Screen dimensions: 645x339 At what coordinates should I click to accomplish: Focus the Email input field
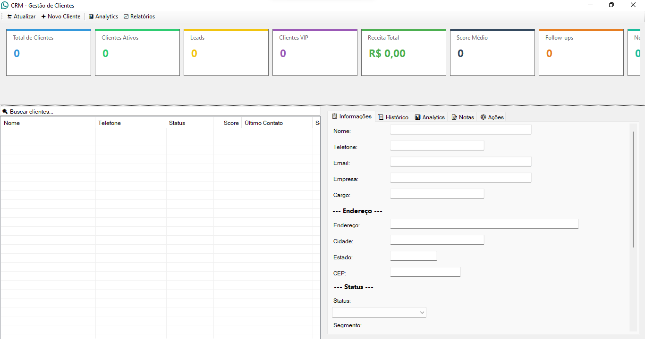click(x=460, y=162)
